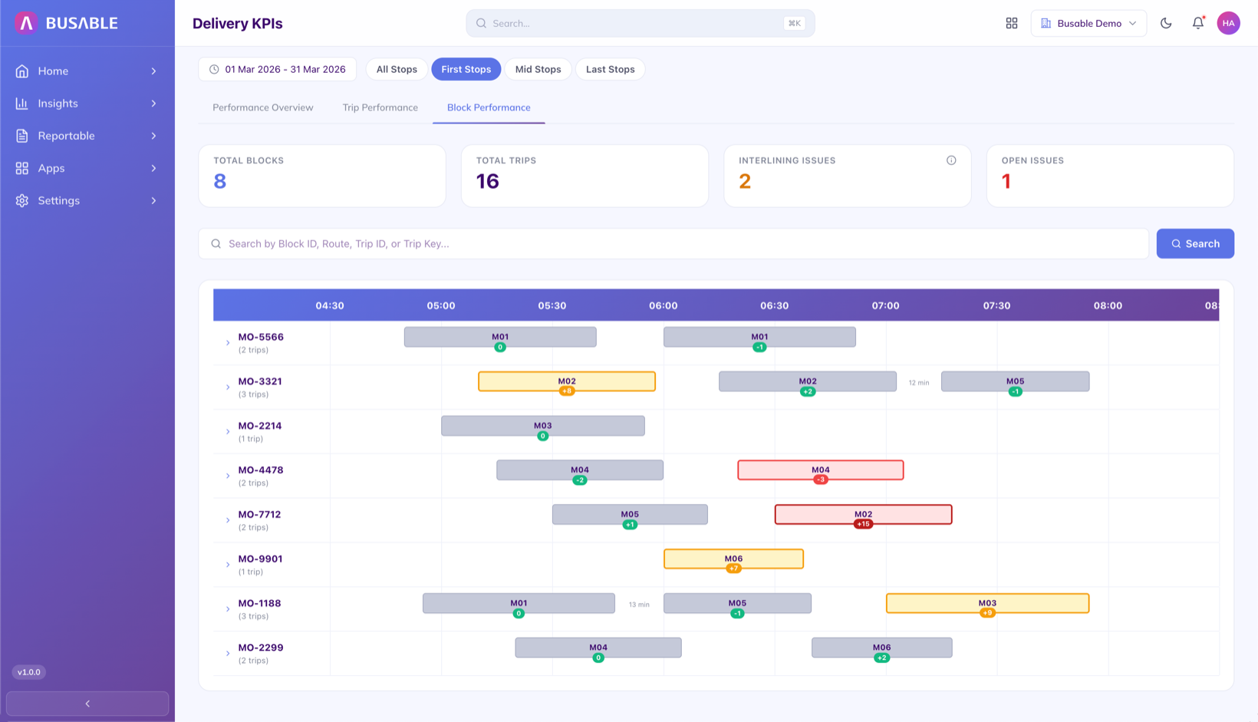The width and height of the screenshot is (1258, 722).
Task: Click the Apps sidebar grid icon
Action: click(x=22, y=168)
